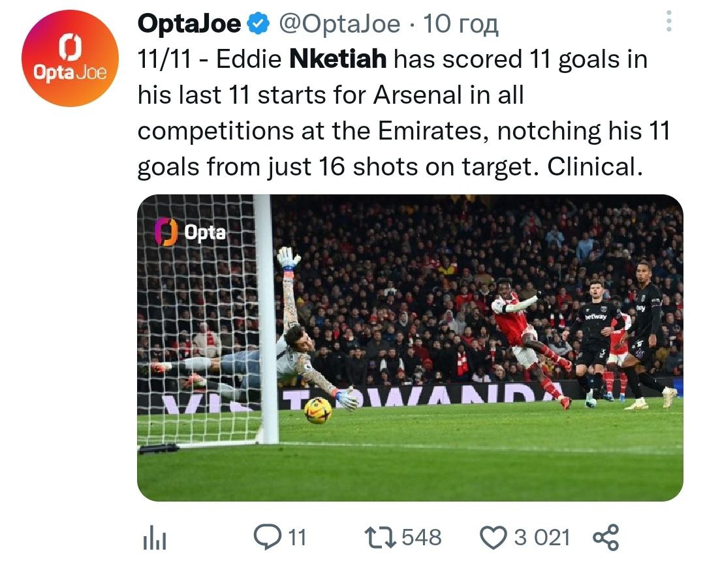The height and width of the screenshot is (572, 705).
Task: Open the OptaJoe display name link
Action: point(189,24)
